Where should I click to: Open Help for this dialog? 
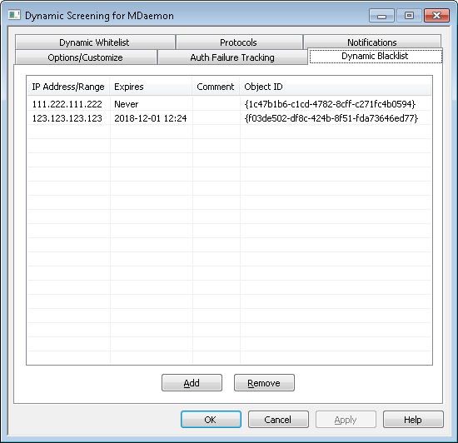coord(413,420)
